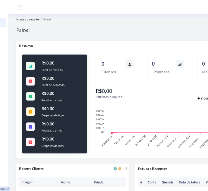The image size is (208, 191).
Task: Click the Agosto 2024 axis label
Action: [x=162, y=141]
